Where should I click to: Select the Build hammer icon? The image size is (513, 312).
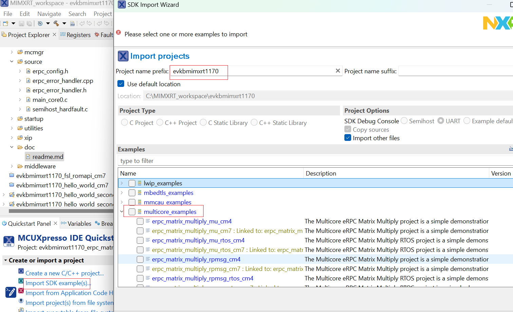coord(57,24)
